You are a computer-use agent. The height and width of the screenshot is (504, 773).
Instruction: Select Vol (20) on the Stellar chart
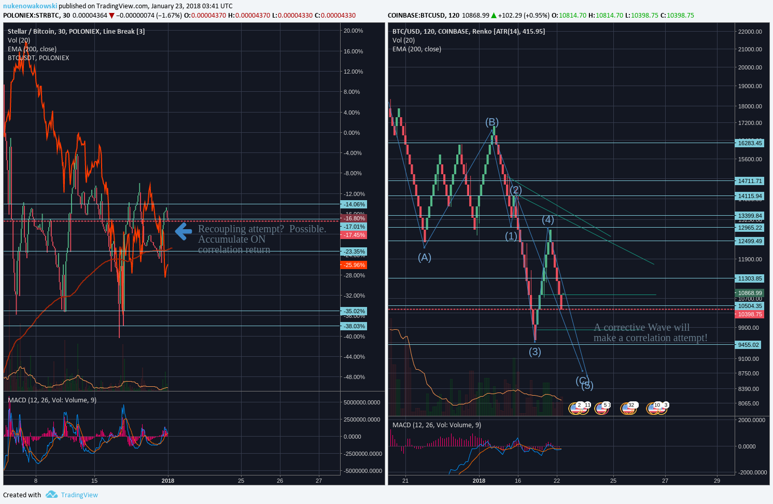[x=19, y=40]
